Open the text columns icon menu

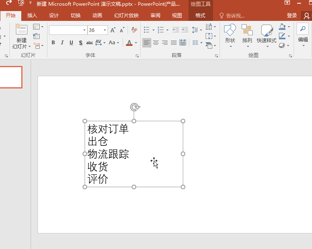(x=197, y=43)
